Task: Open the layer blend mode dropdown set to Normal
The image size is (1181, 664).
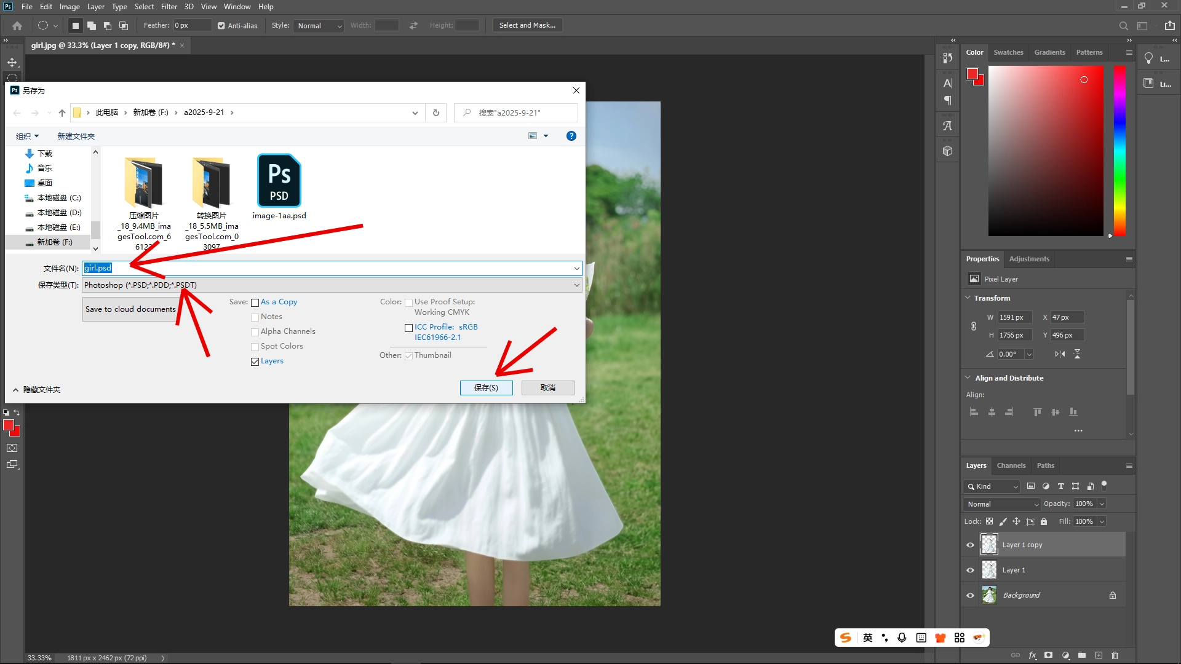Action: tap(1001, 504)
